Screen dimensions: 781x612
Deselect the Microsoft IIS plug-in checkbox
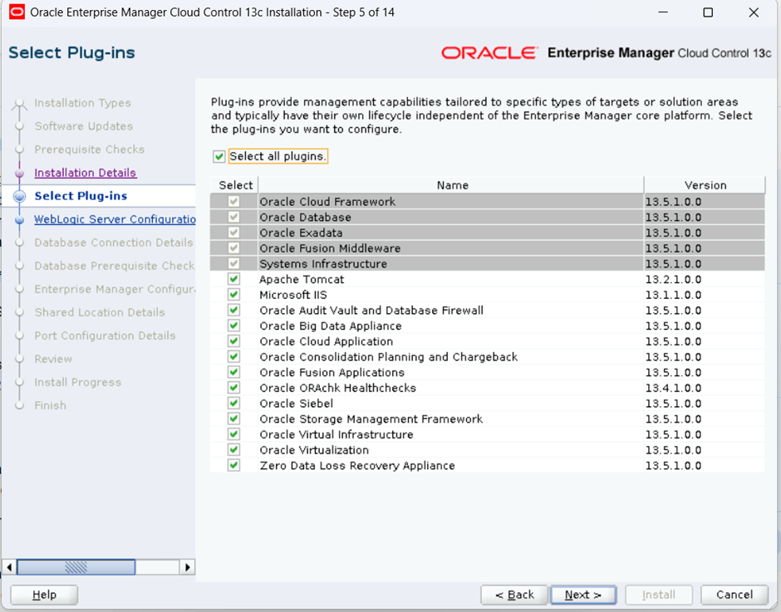coord(233,295)
